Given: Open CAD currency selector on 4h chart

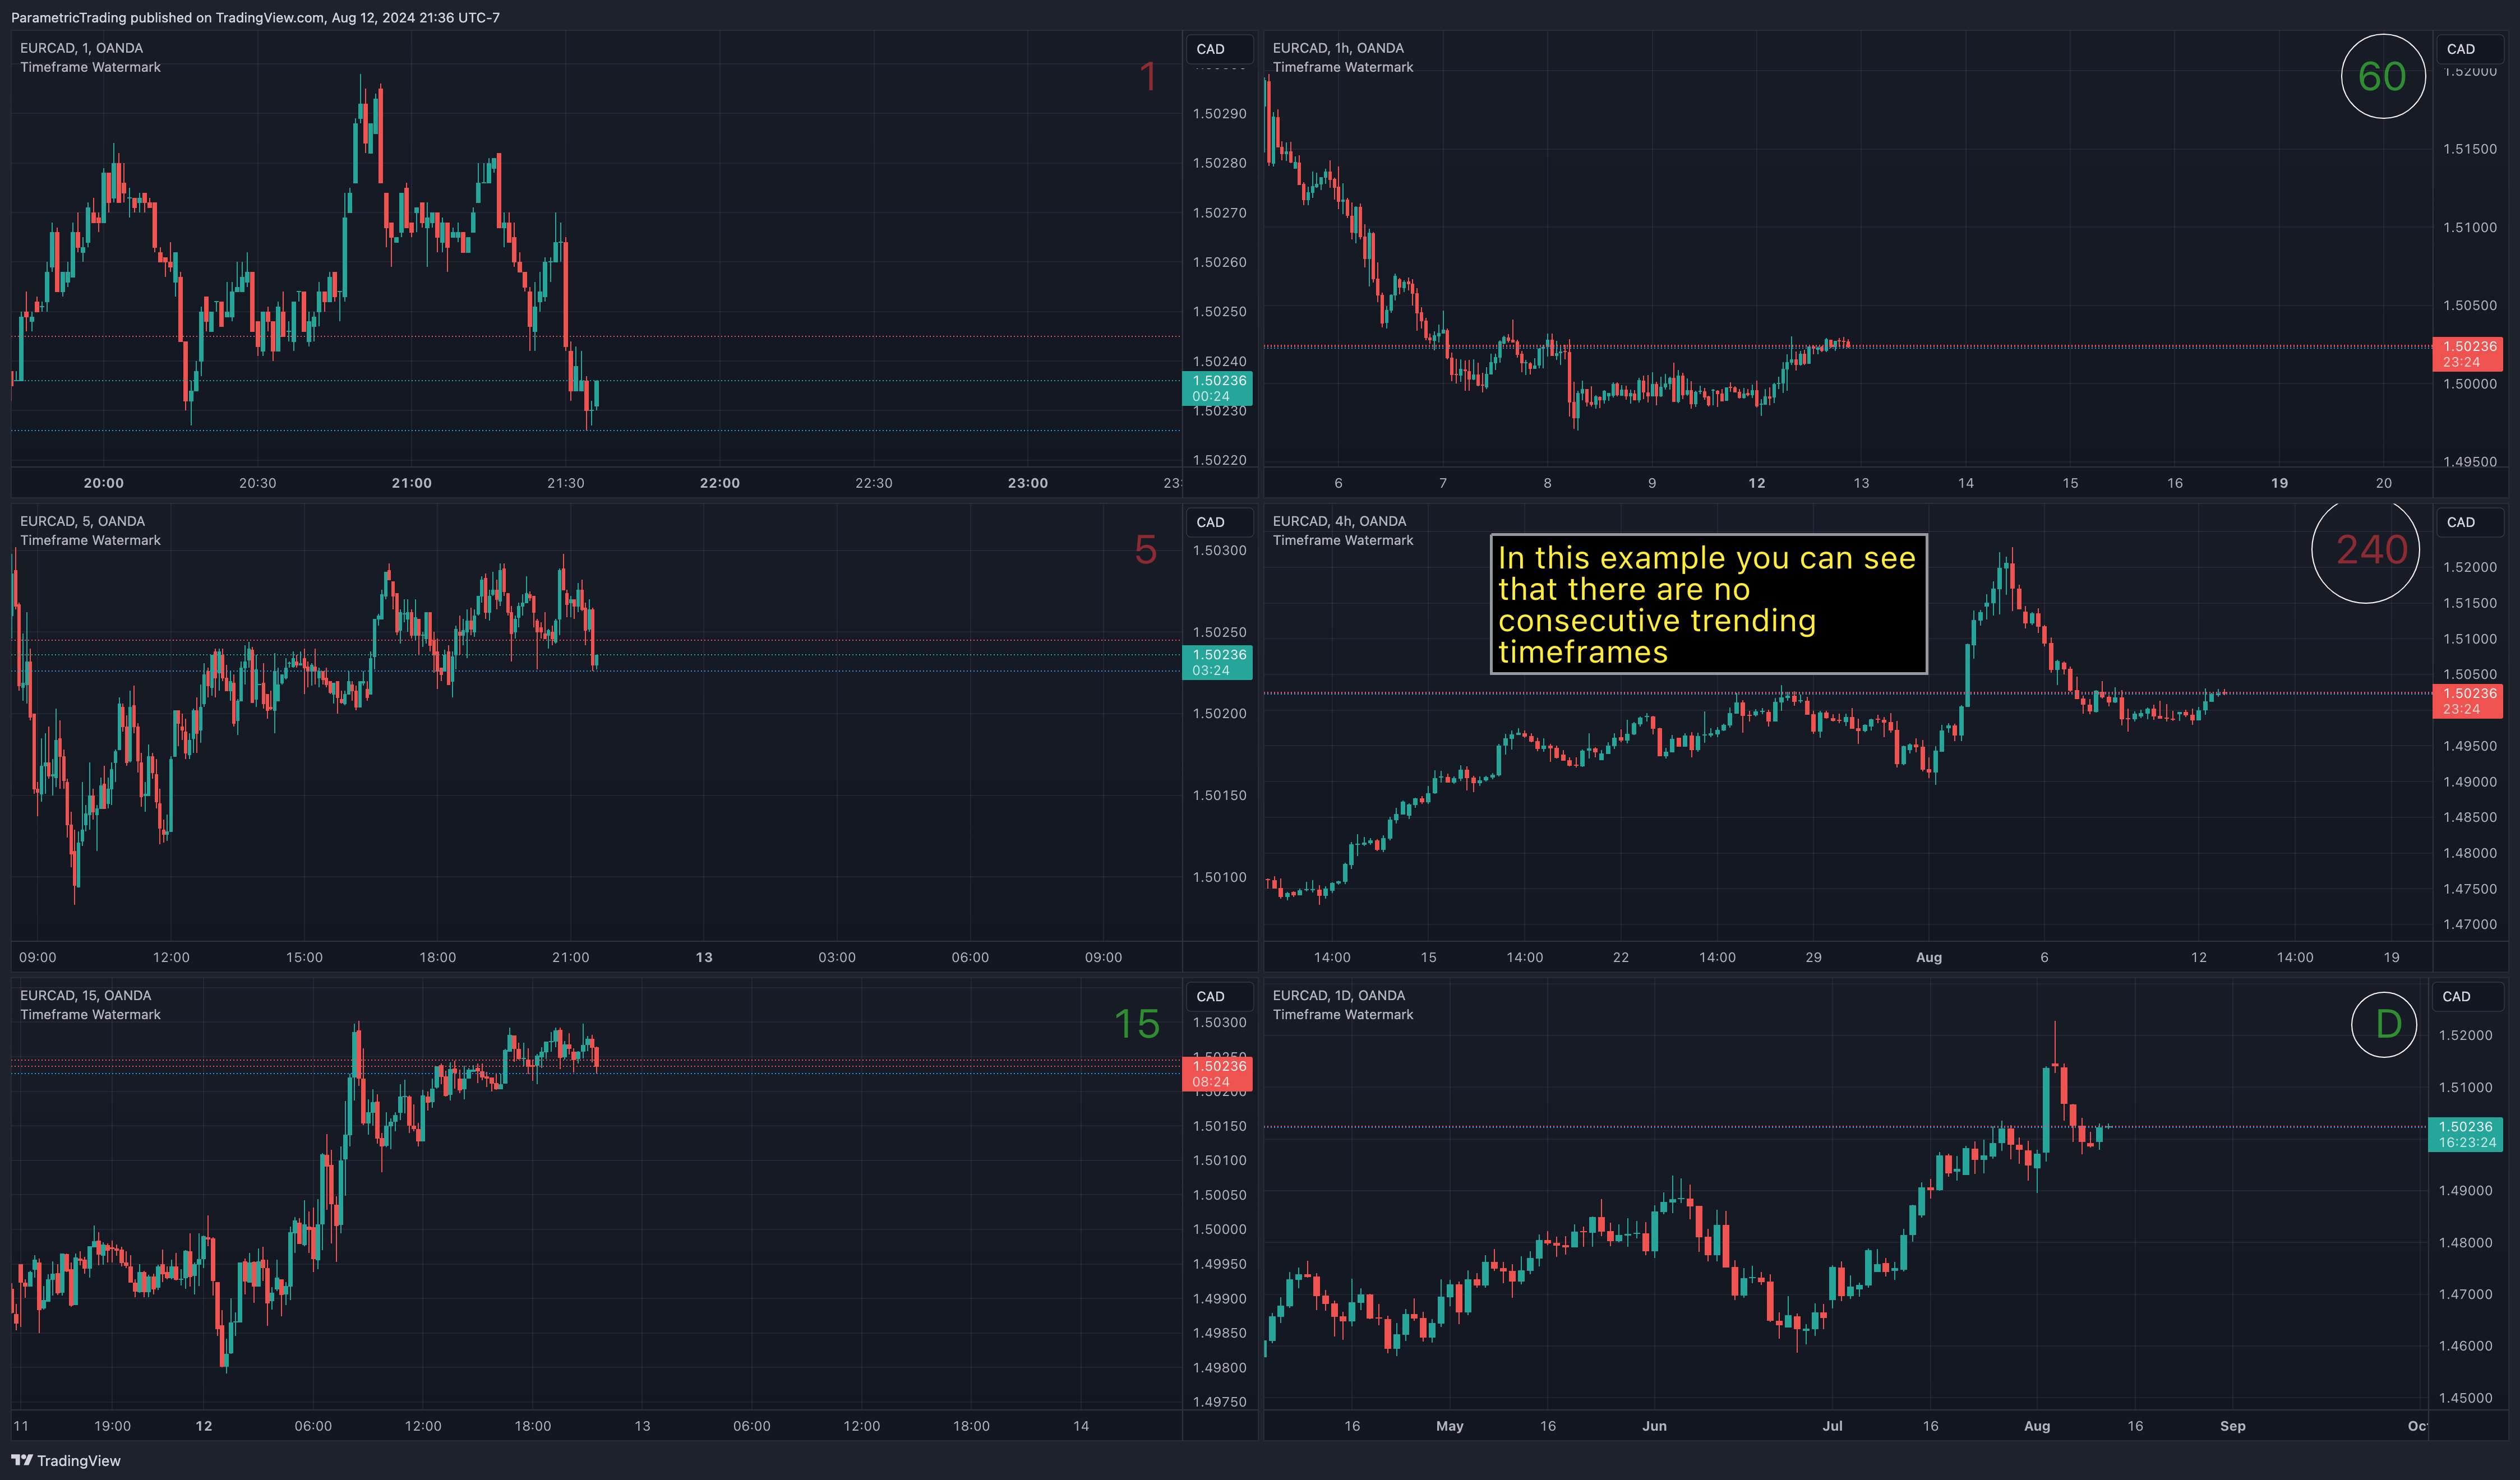Looking at the screenshot, I should [2470, 522].
